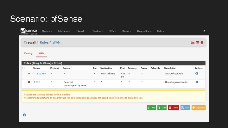Click the Block bogon networks description

point(176,82)
